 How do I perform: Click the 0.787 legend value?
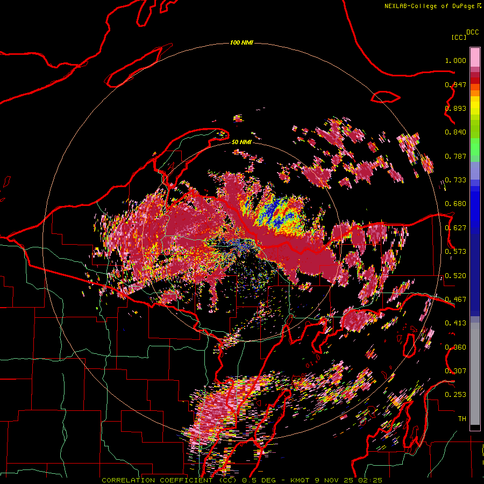pyautogui.click(x=455, y=156)
